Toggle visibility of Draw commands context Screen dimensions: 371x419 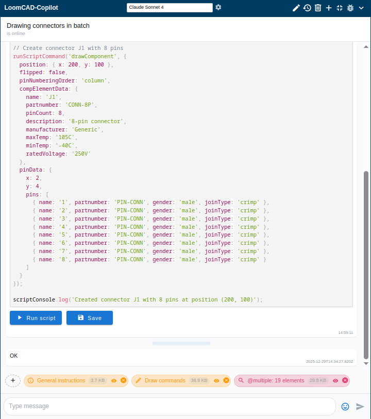click(x=217, y=381)
